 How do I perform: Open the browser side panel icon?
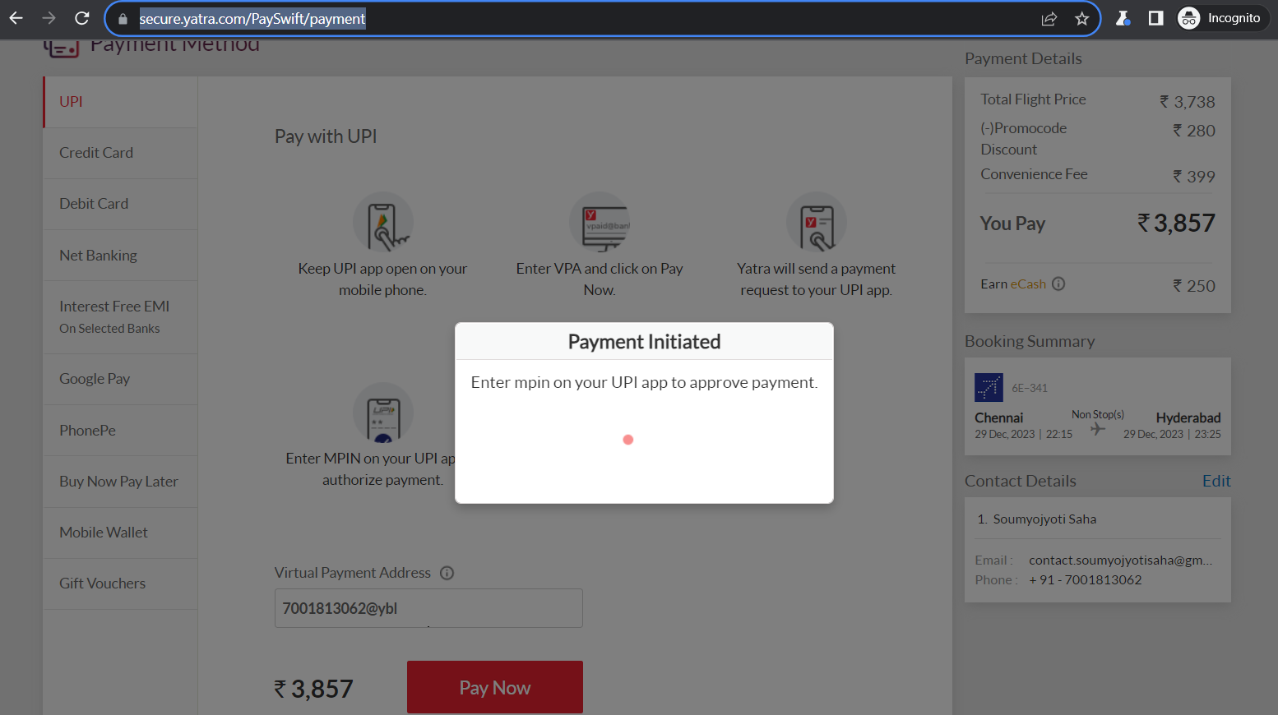(1155, 18)
